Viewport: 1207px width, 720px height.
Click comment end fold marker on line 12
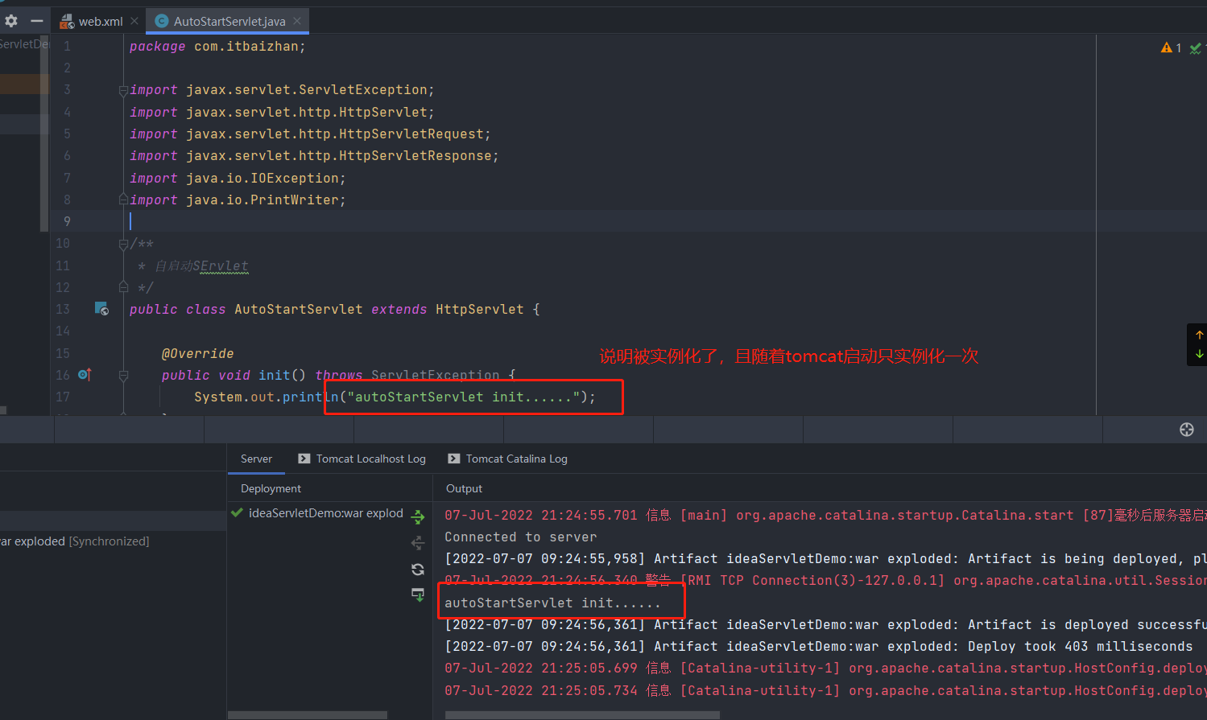pos(123,287)
